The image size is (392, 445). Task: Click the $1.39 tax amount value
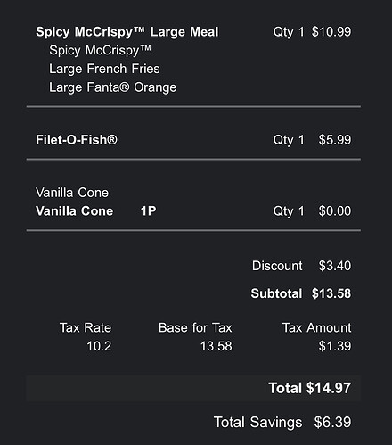(335, 346)
